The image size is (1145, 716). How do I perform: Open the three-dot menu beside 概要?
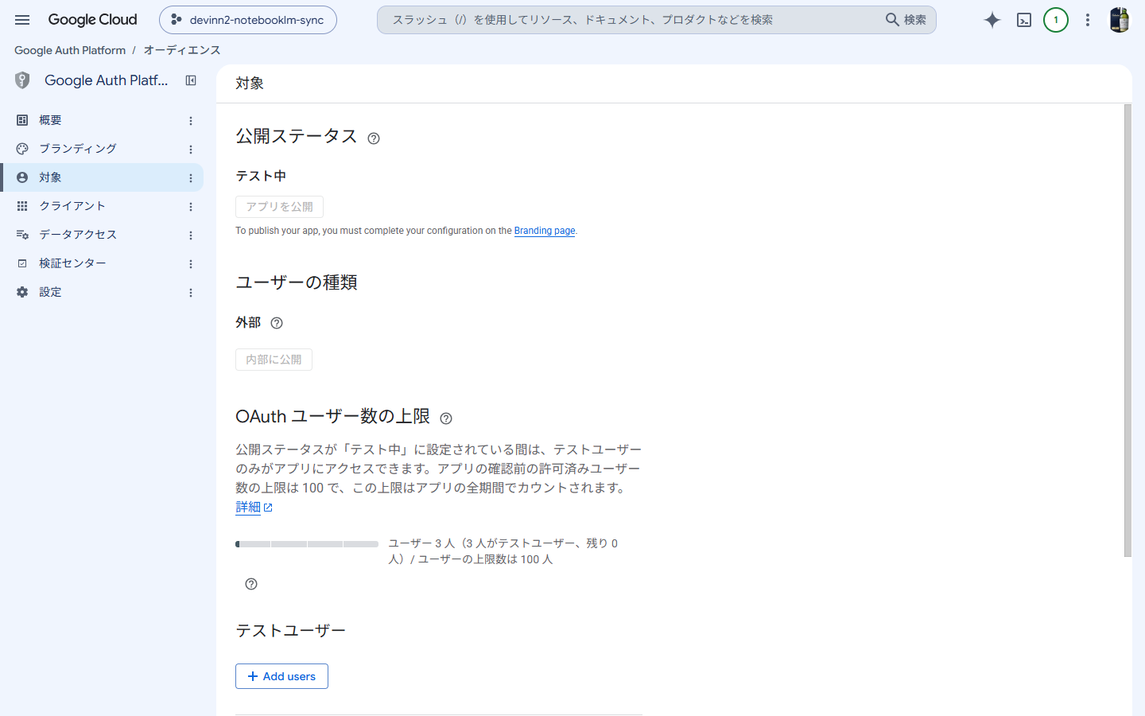click(x=191, y=121)
